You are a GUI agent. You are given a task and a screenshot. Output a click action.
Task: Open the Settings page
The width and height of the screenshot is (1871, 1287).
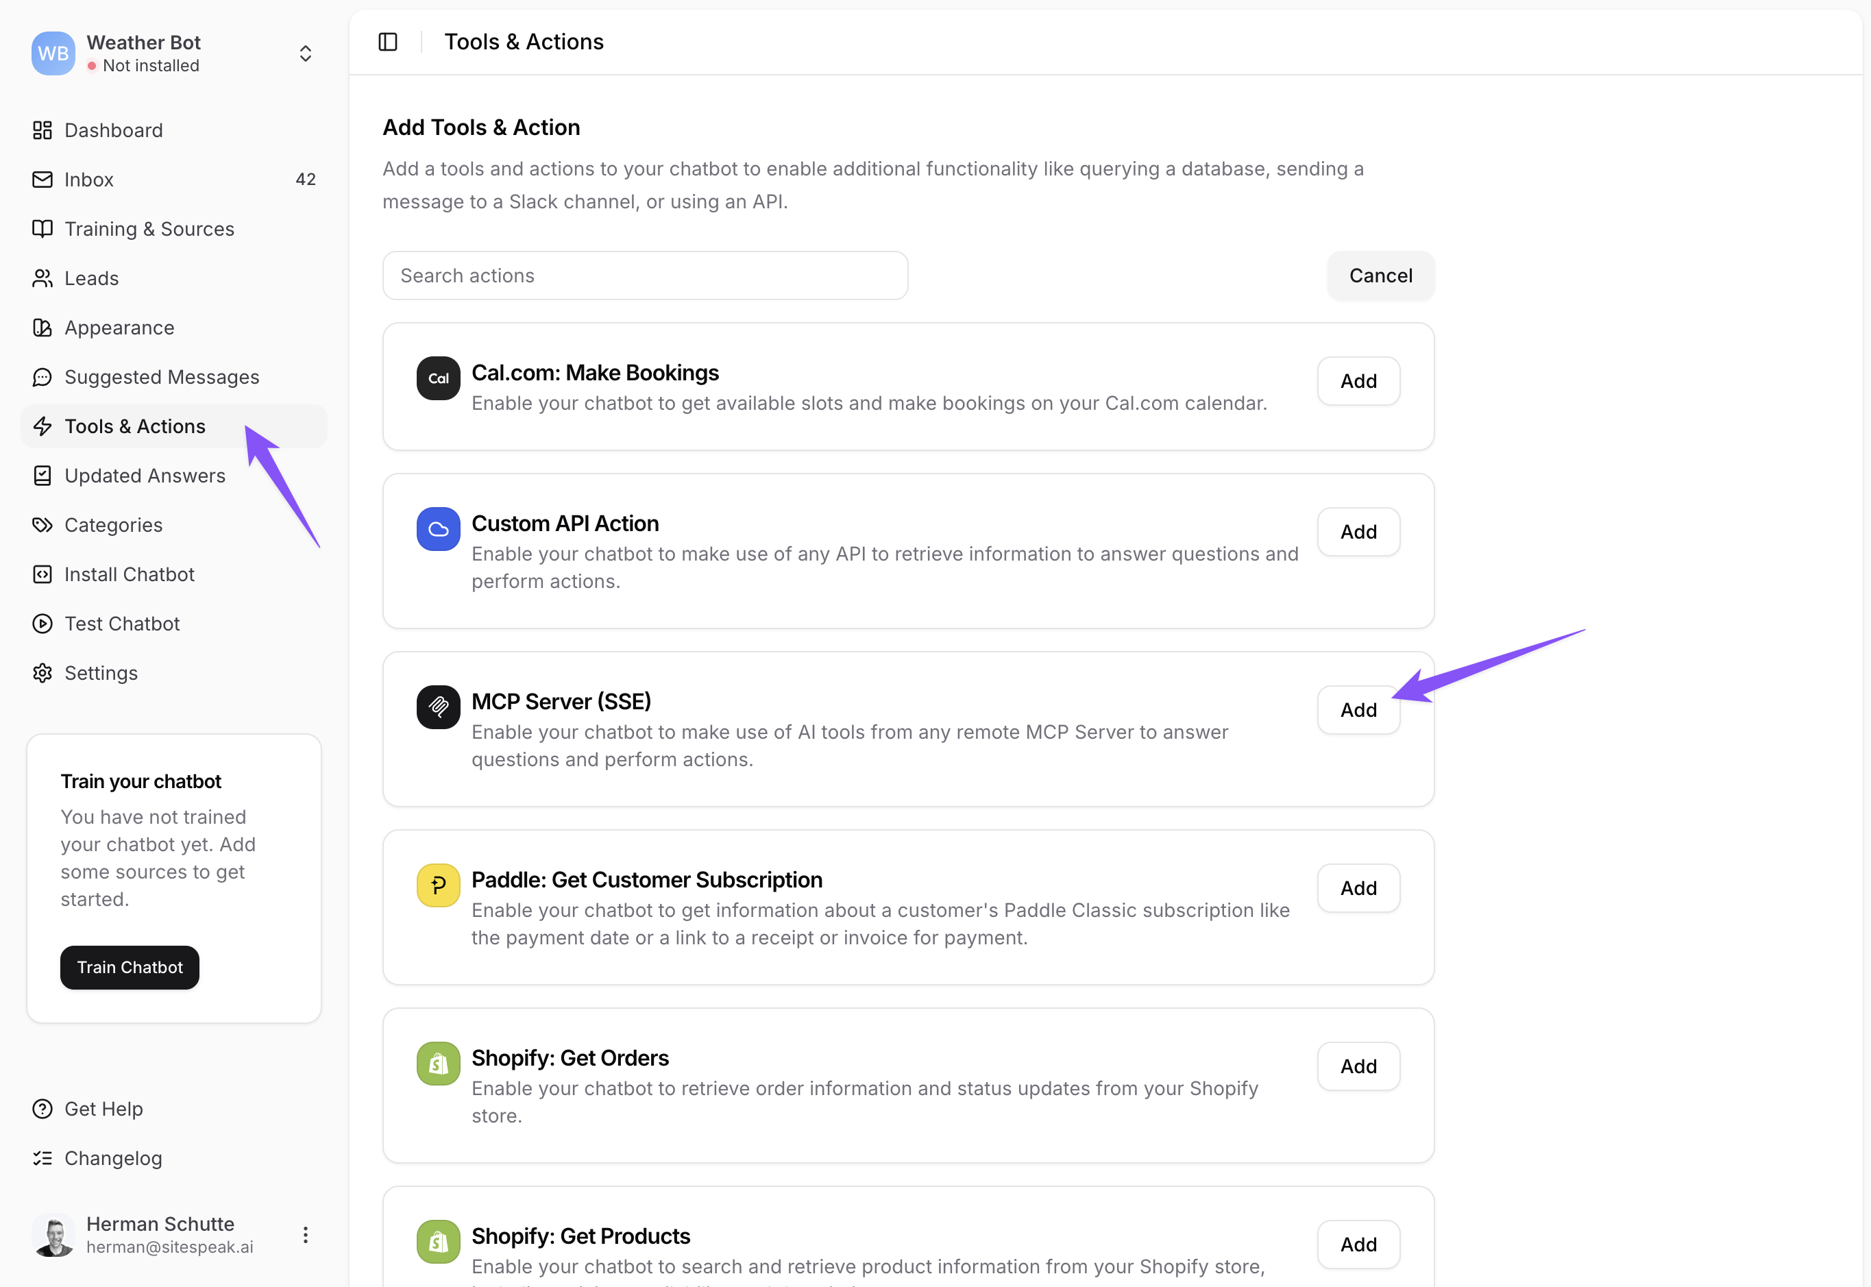[101, 672]
